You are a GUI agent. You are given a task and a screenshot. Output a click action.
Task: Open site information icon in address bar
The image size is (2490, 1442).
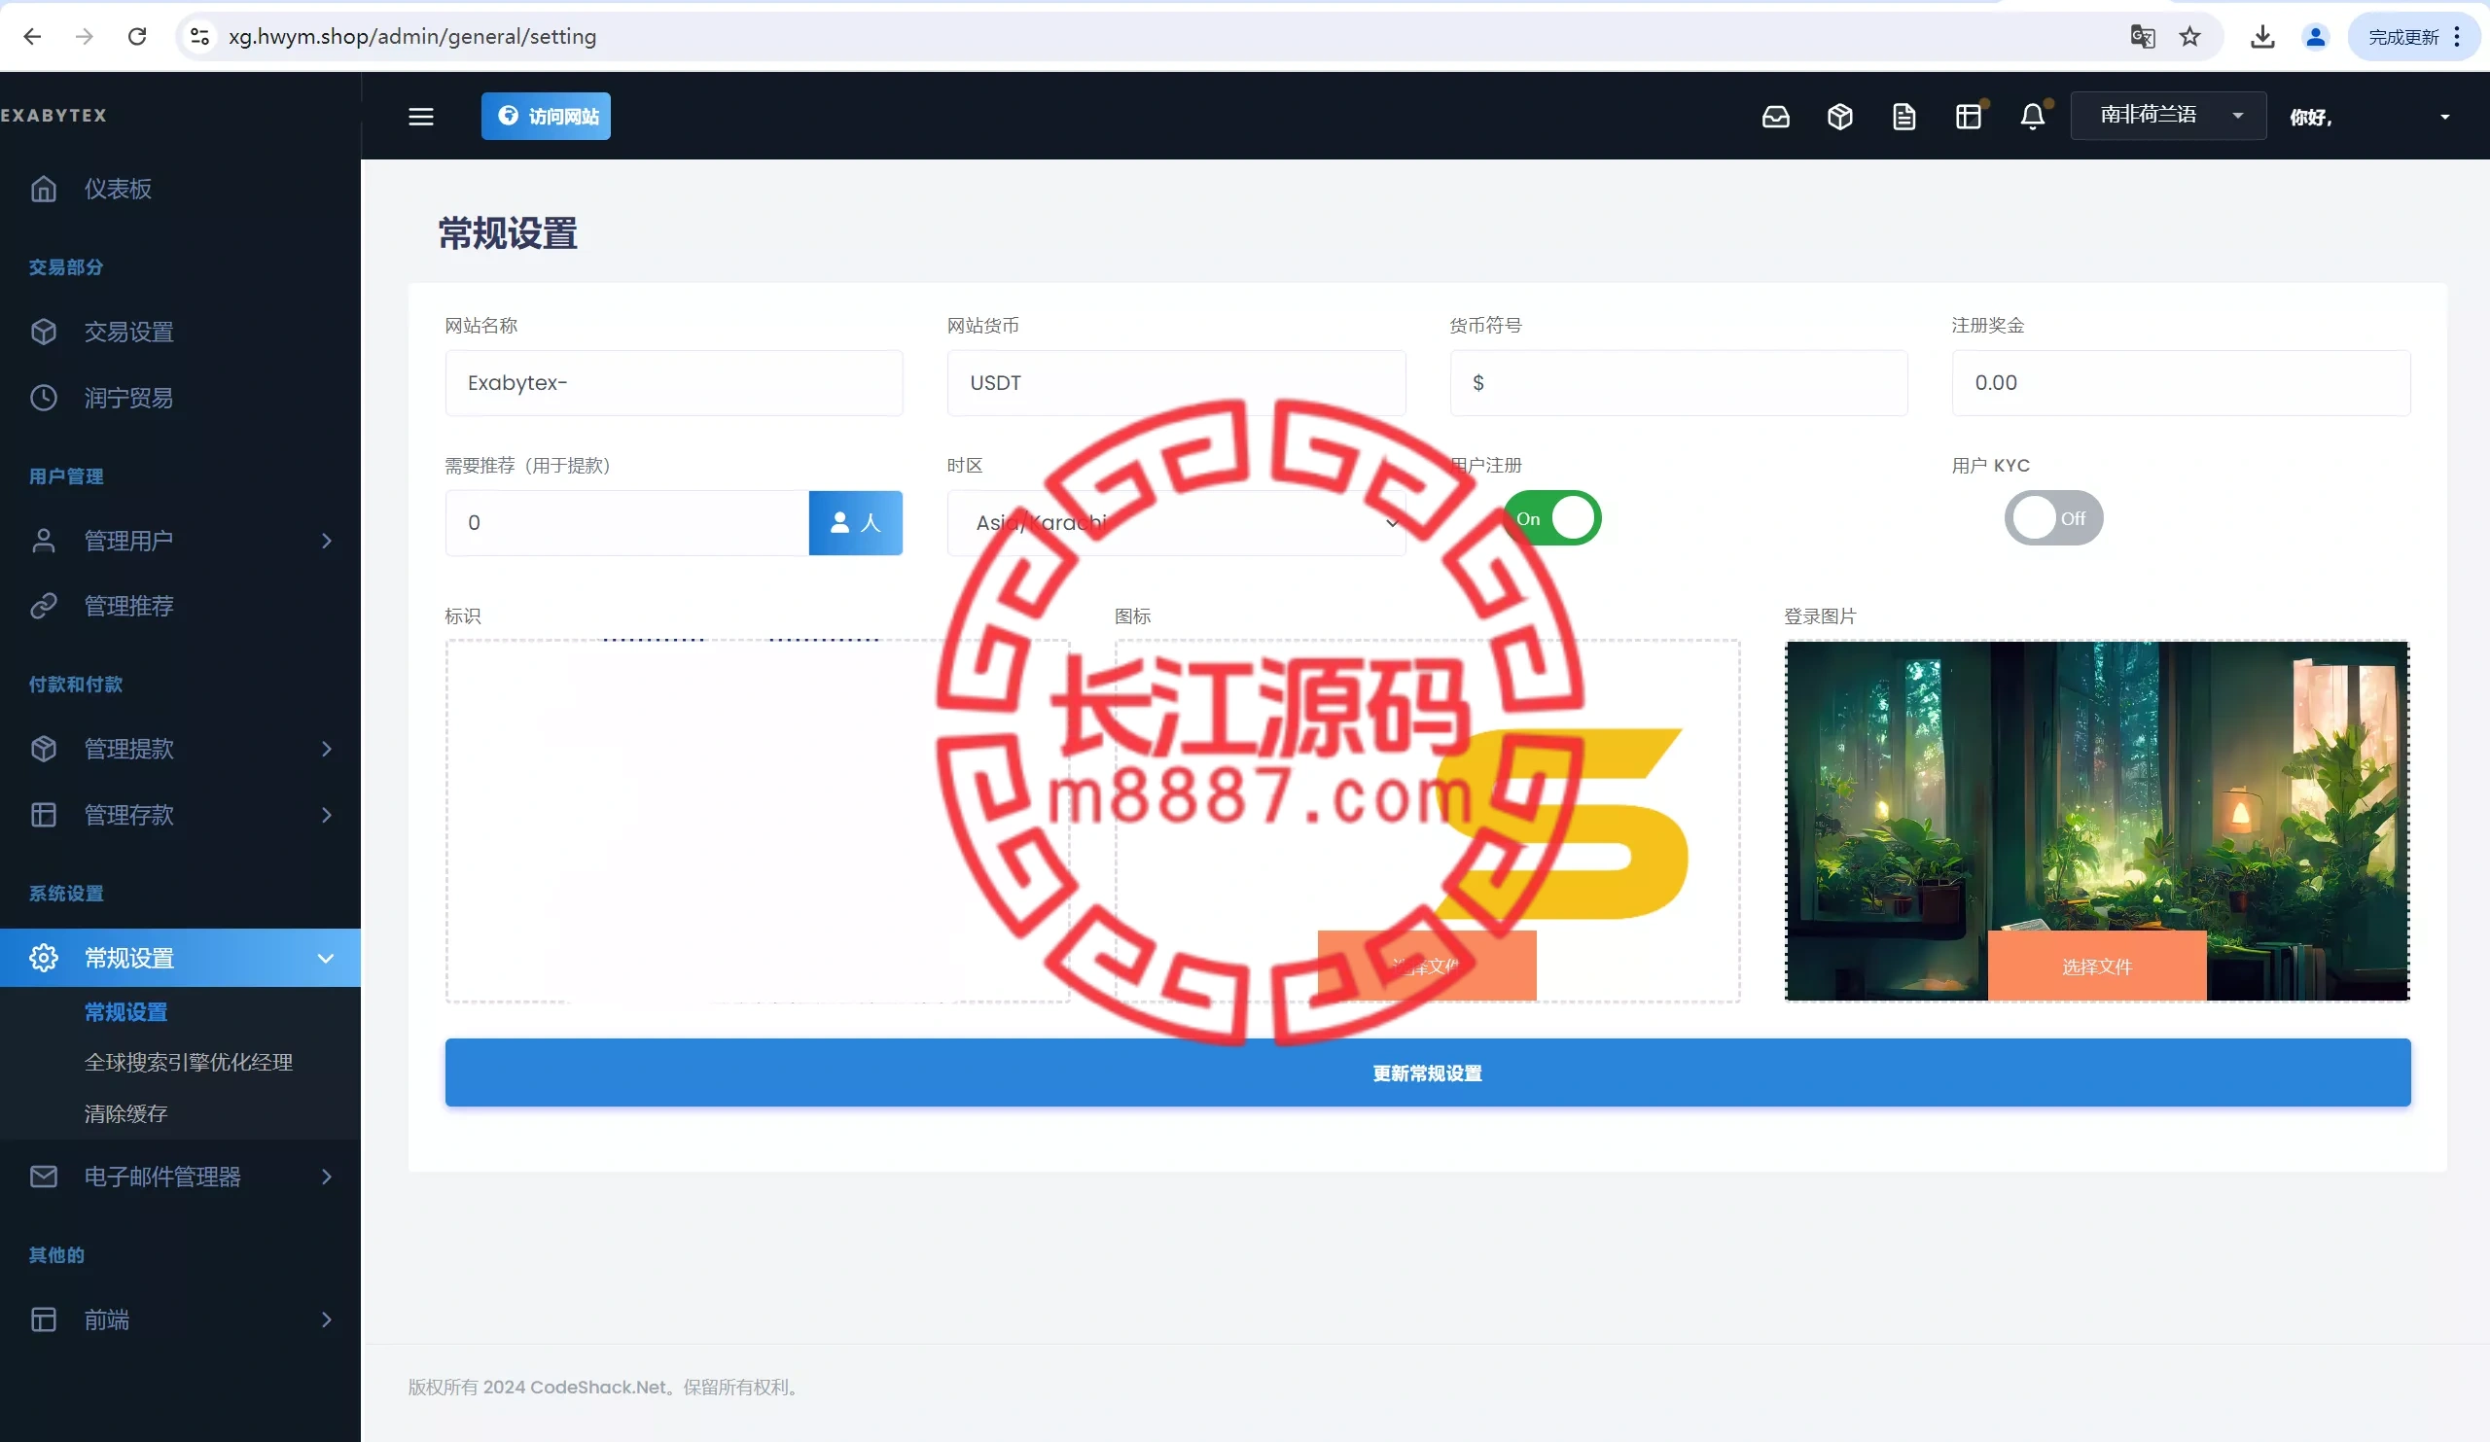point(199,37)
